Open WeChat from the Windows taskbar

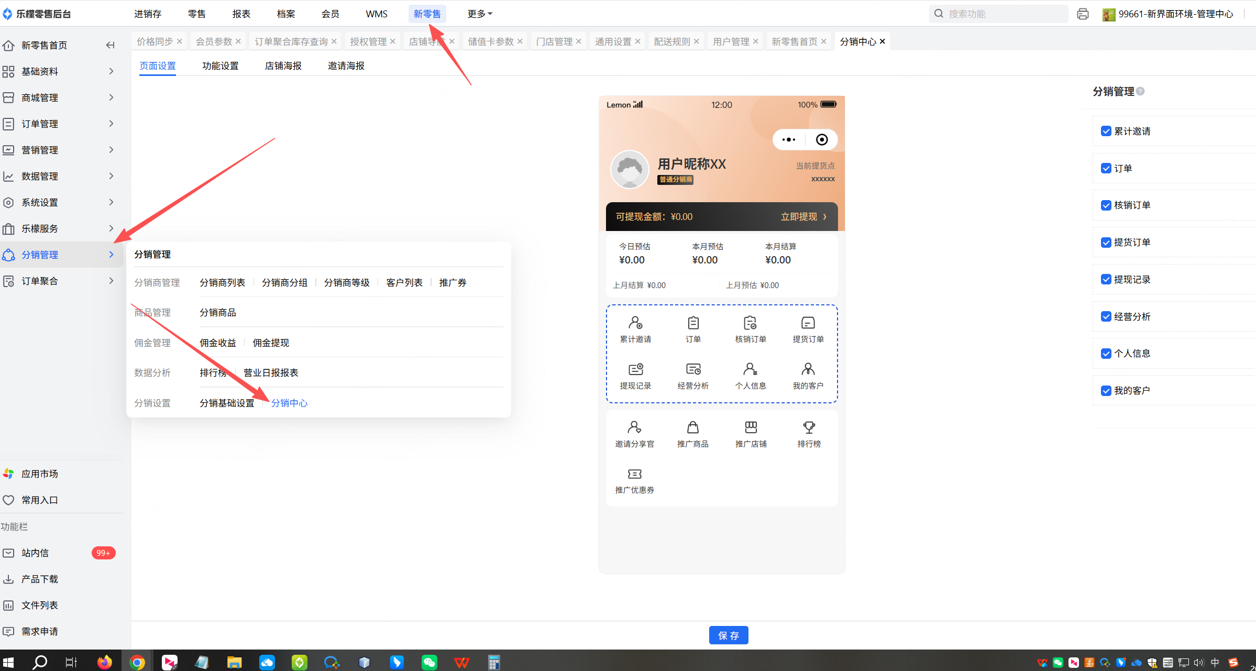429,662
